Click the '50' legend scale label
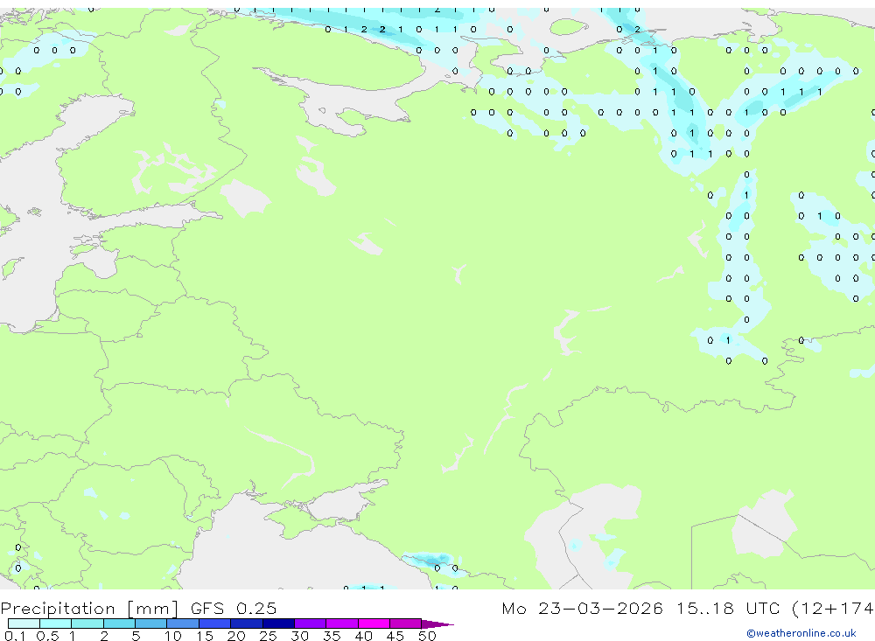This screenshot has height=641, width=875. (x=427, y=636)
